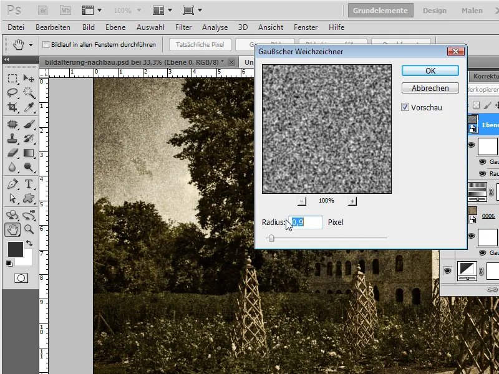Open the Ansicht menu
Screen dimensions: 499x374
coord(271,27)
